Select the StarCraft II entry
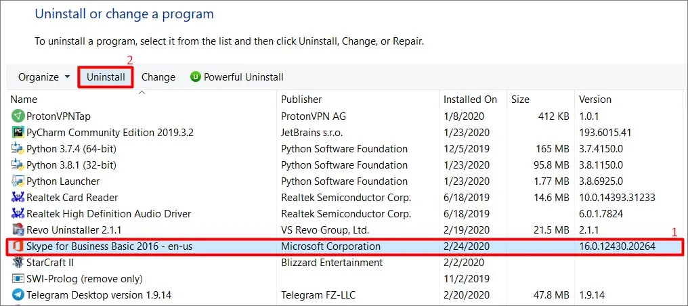This screenshot has width=688, height=306. click(x=50, y=263)
